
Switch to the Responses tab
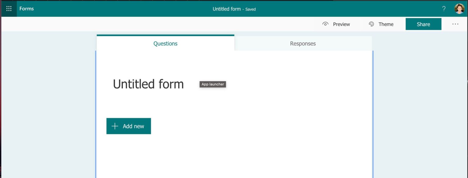[303, 43]
